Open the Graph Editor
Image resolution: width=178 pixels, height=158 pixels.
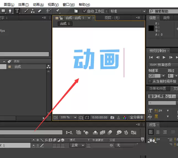(133, 132)
